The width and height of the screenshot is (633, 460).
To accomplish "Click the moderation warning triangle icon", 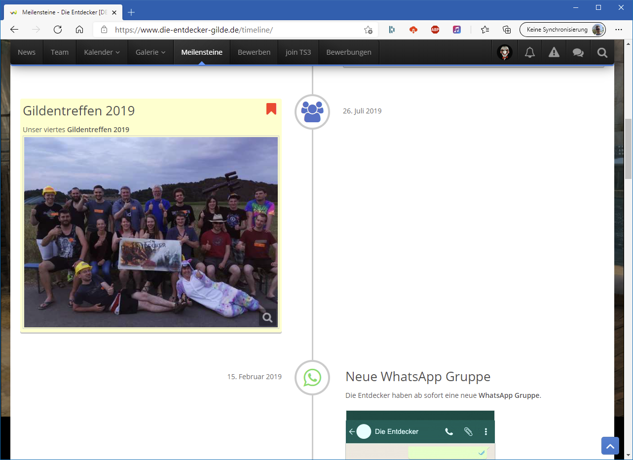I will click(554, 52).
